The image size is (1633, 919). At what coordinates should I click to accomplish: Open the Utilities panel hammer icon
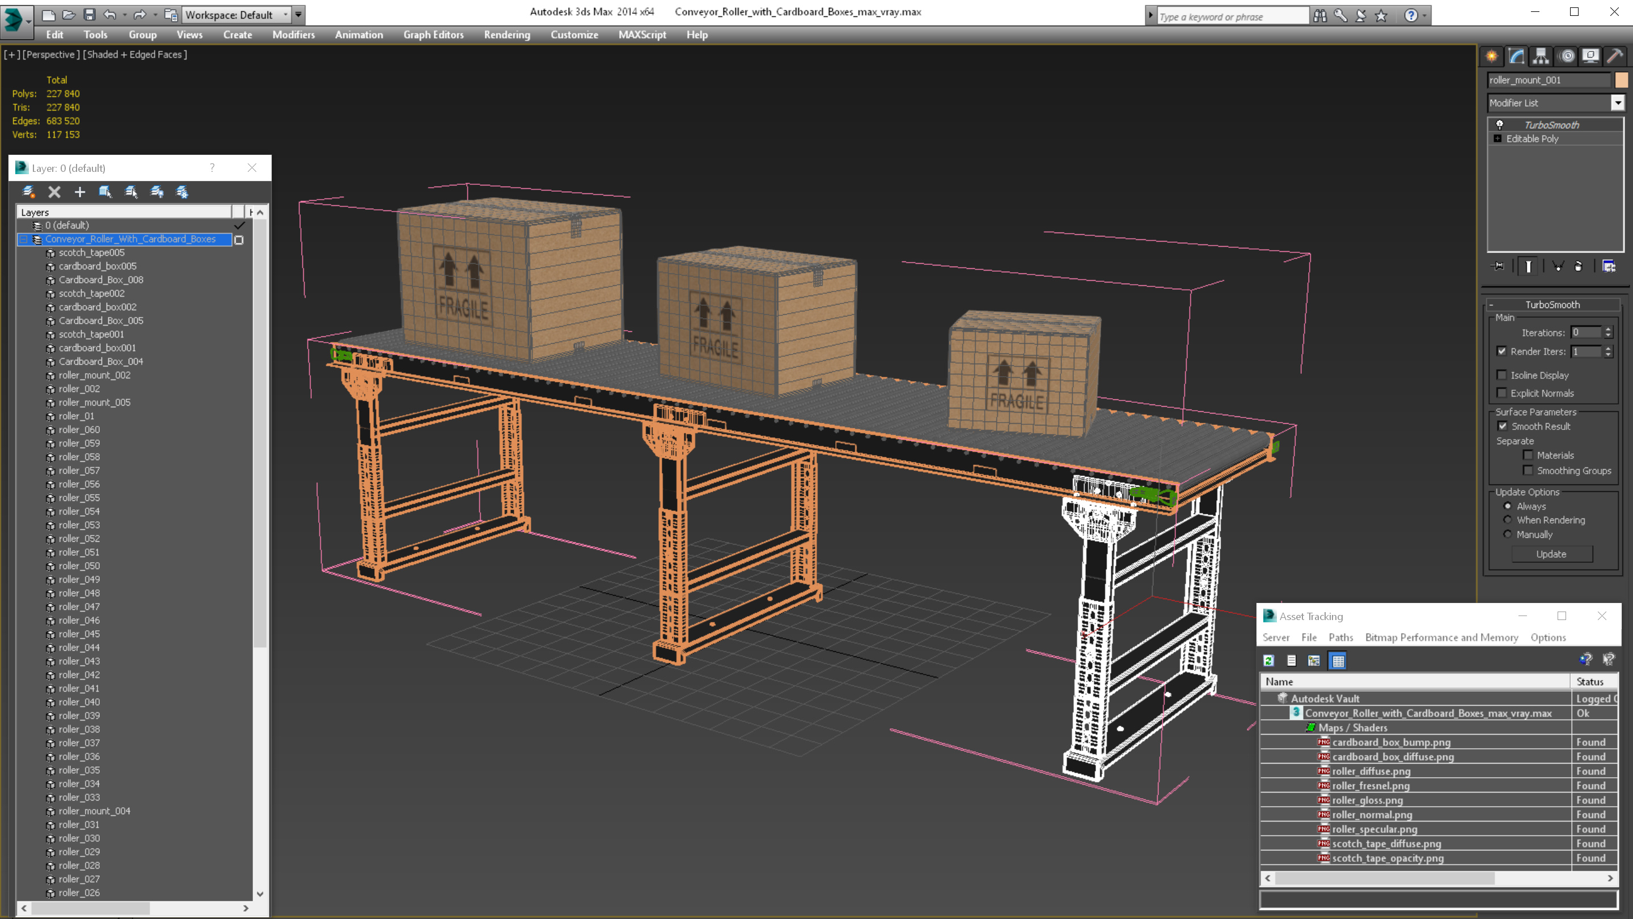click(1615, 57)
